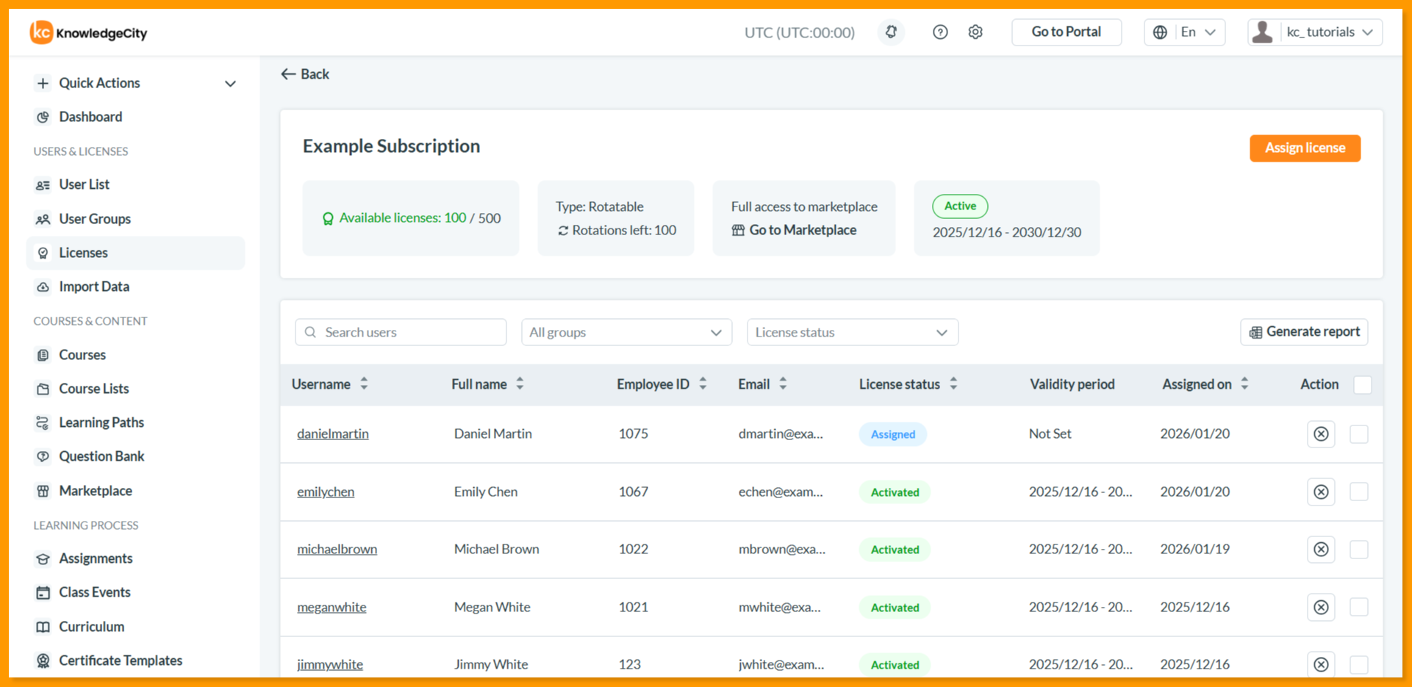
Task: Remove license for emilychen row
Action: pos(1321,492)
